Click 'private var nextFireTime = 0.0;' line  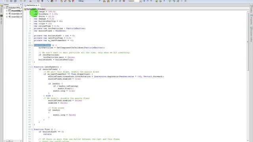coord(53,38)
